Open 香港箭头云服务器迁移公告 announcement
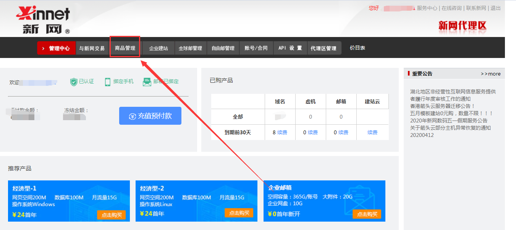Image resolution: width=516 pixels, height=230 pixels. (x=442, y=106)
